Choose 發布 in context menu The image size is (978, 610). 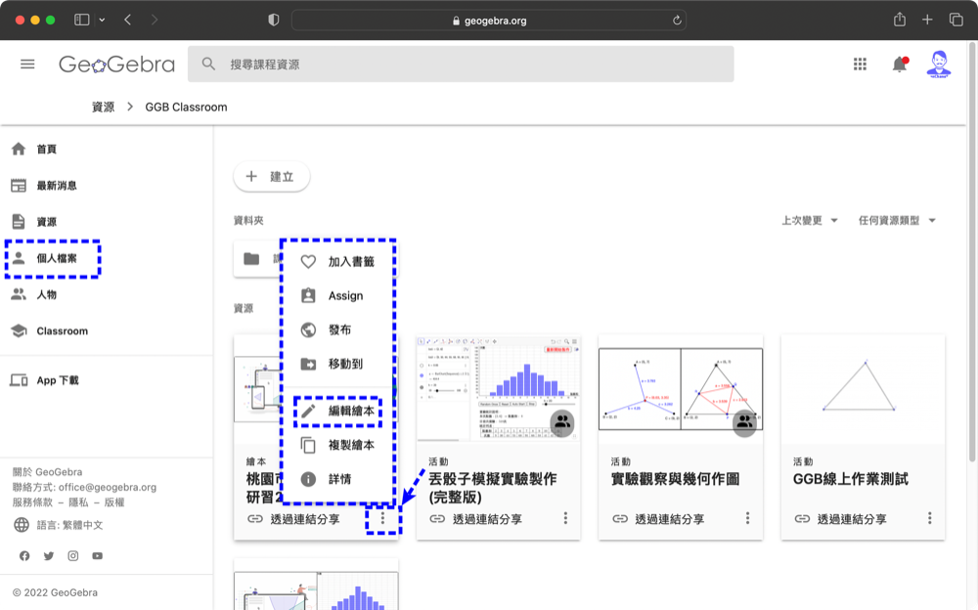[x=338, y=330]
